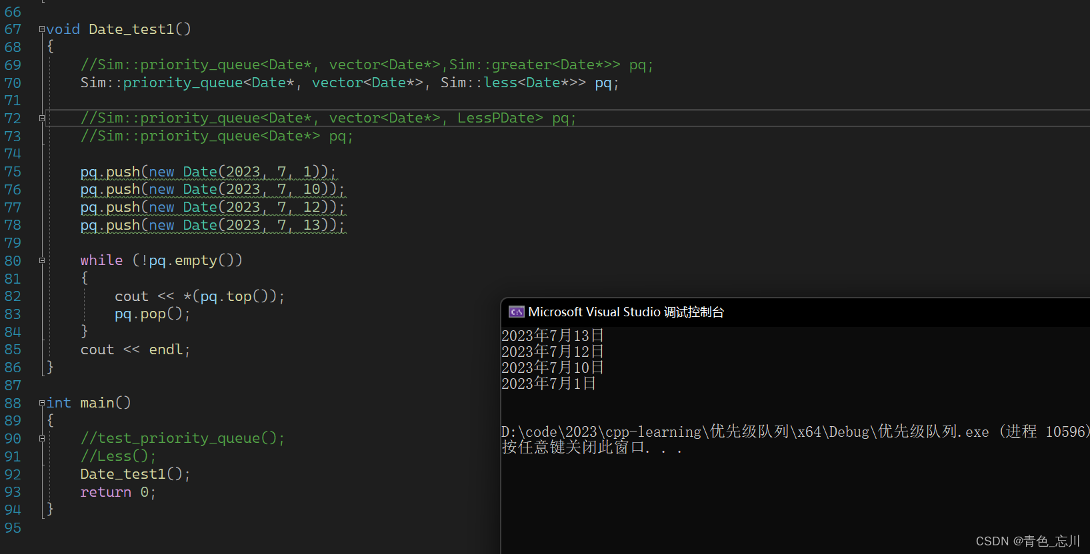Collapse the Date_test1 function fold marker
The height and width of the screenshot is (554, 1090).
point(42,29)
